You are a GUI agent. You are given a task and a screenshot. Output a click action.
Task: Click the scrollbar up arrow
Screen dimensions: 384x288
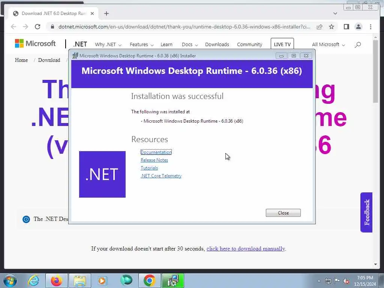(x=376, y=37)
